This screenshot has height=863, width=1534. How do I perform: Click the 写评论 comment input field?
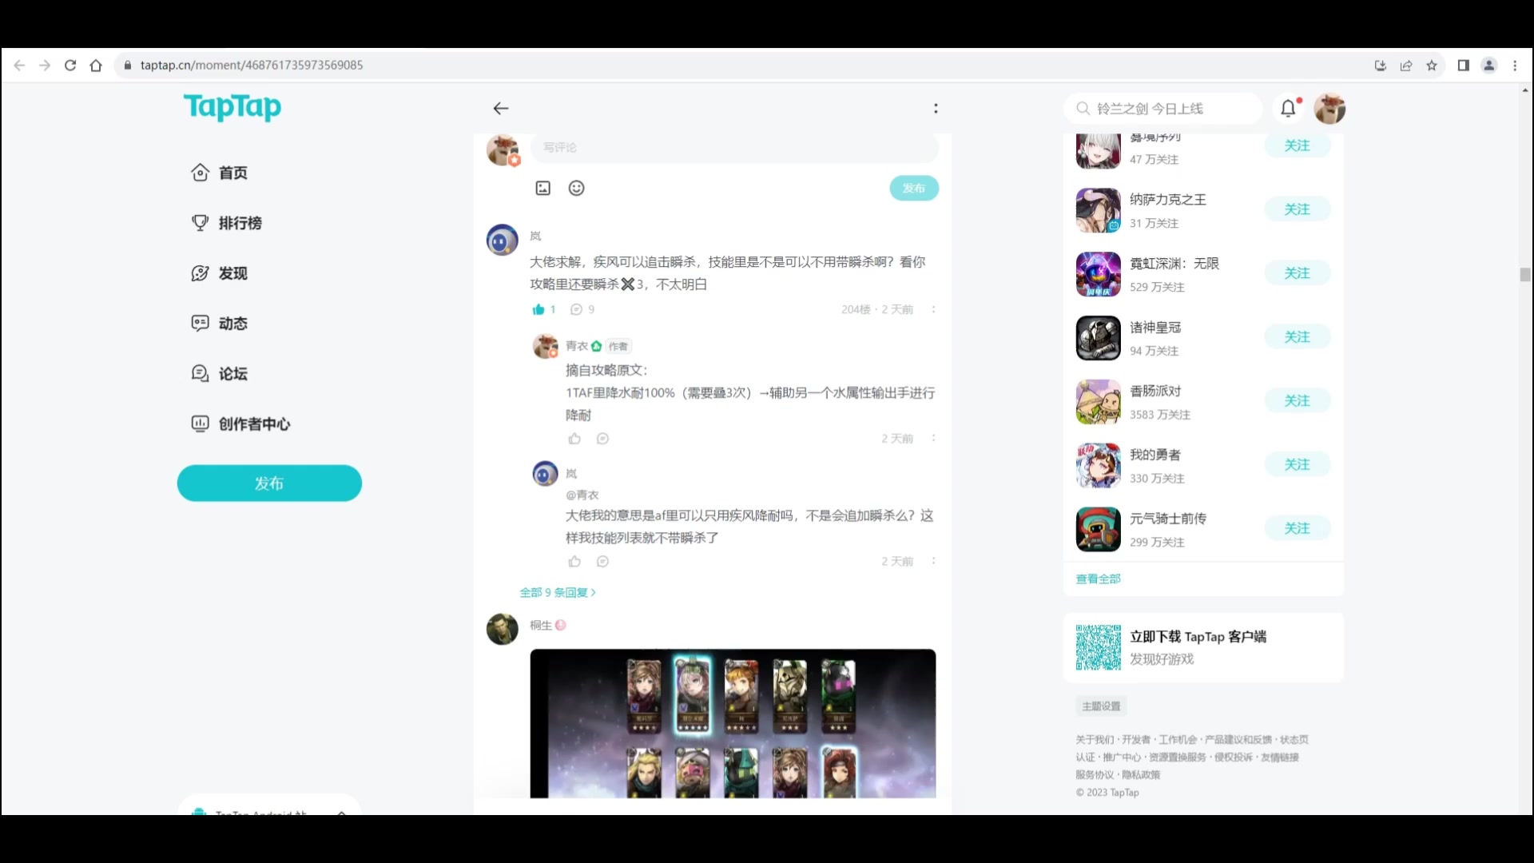tap(734, 148)
